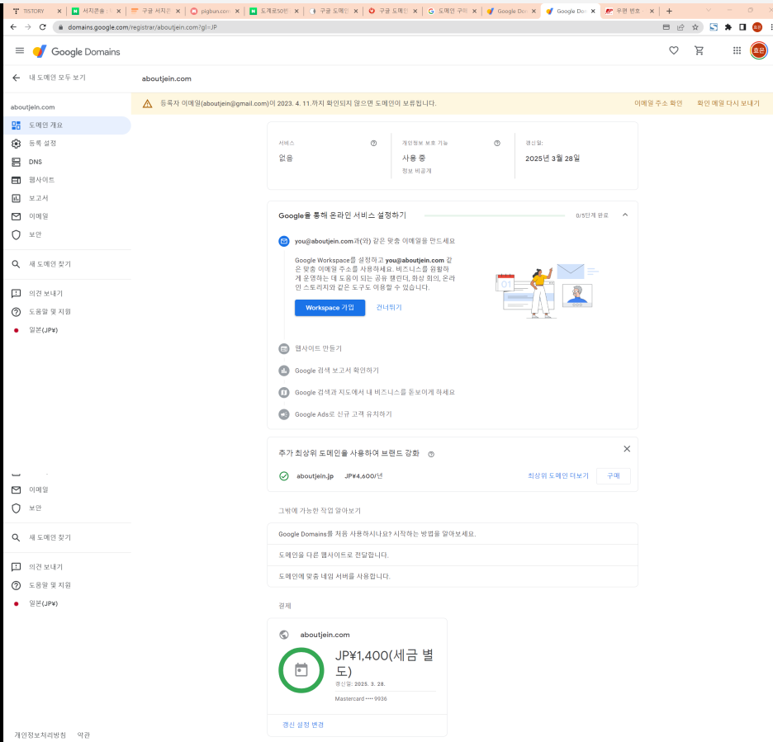Switch to the pigbun.com browser tab
773x742 pixels.
tap(215, 11)
